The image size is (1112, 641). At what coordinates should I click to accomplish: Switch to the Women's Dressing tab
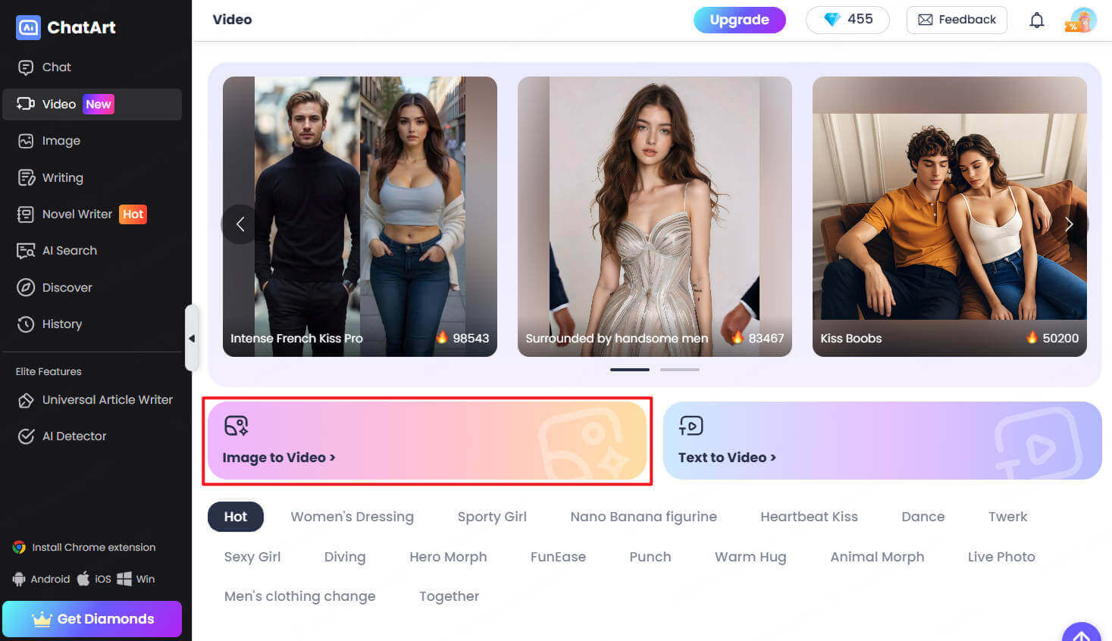(352, 517)
